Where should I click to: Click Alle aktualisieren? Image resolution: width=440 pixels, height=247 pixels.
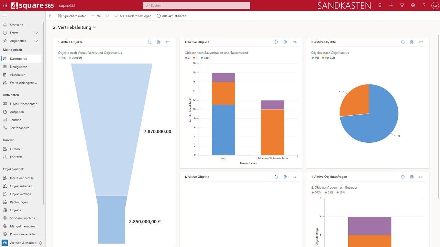[171, 16]
